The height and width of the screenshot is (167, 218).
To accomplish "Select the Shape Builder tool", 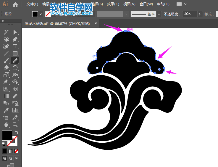I will click(15, 82).
